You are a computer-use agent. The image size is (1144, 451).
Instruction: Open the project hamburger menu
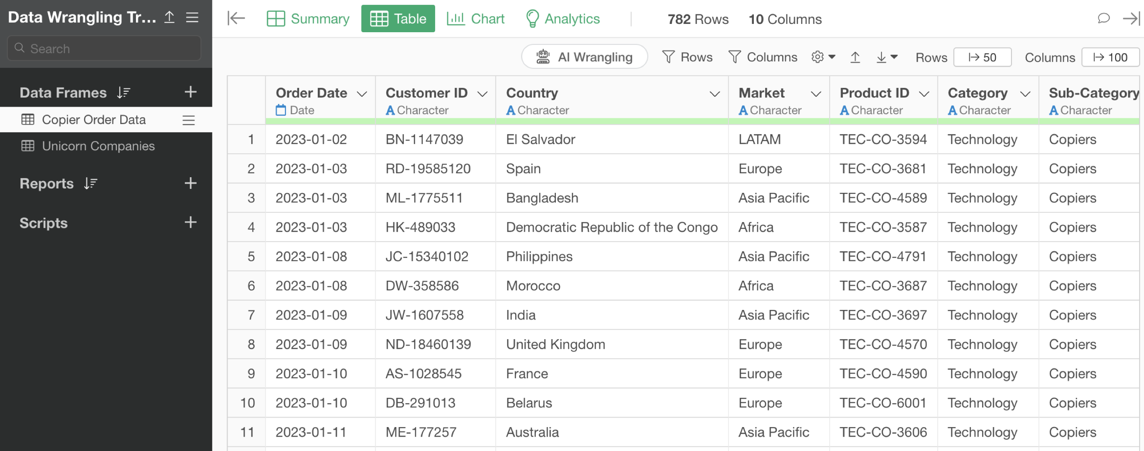coord(192,17)
